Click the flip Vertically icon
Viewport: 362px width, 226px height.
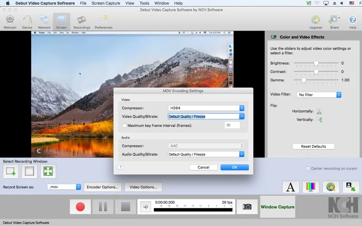(319, 120)
